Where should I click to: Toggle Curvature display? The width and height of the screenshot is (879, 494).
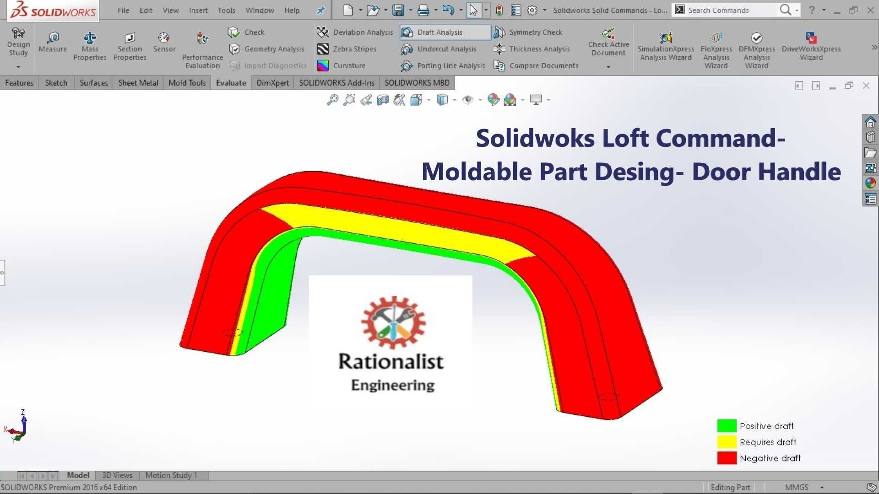[342, 66]
